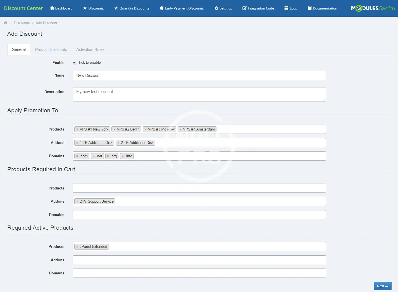Click the Next button

383,286
